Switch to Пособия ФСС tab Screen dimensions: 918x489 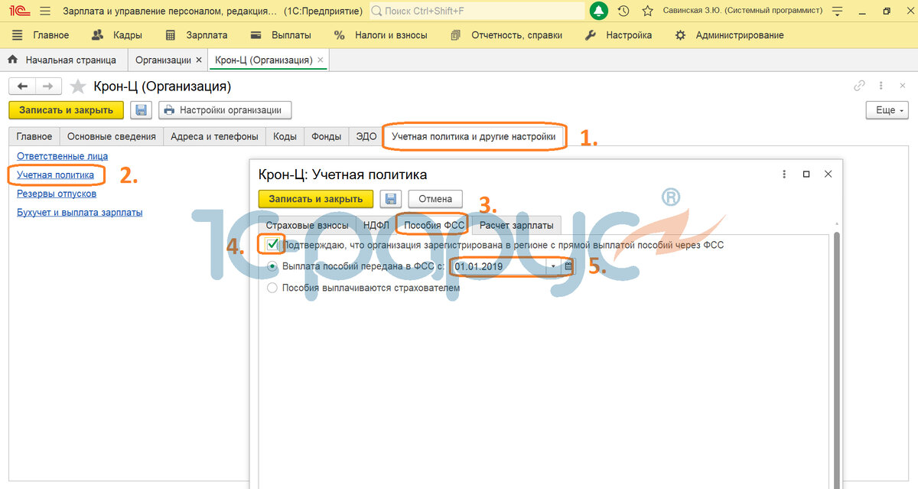[434, 225]
